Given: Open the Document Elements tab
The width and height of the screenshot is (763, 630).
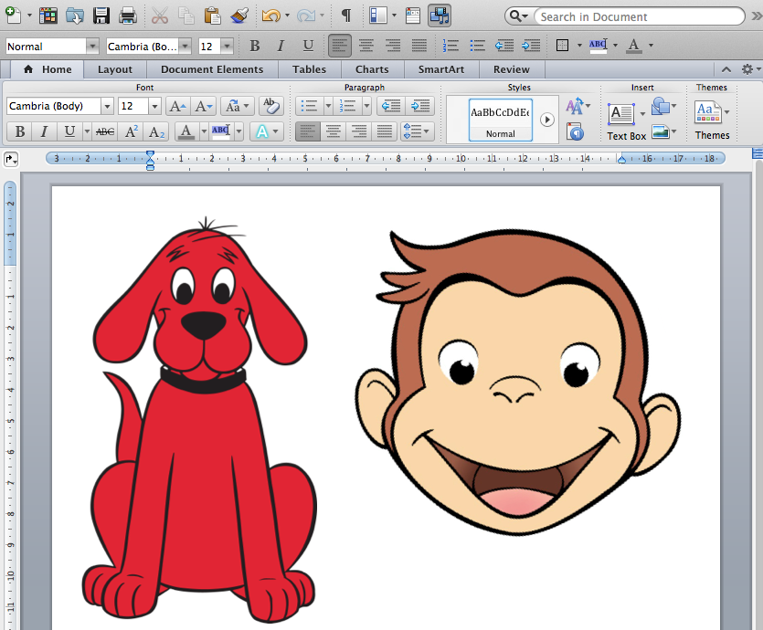Looking at the screenshot, I should pyautogui.click(x=212, y=69).
